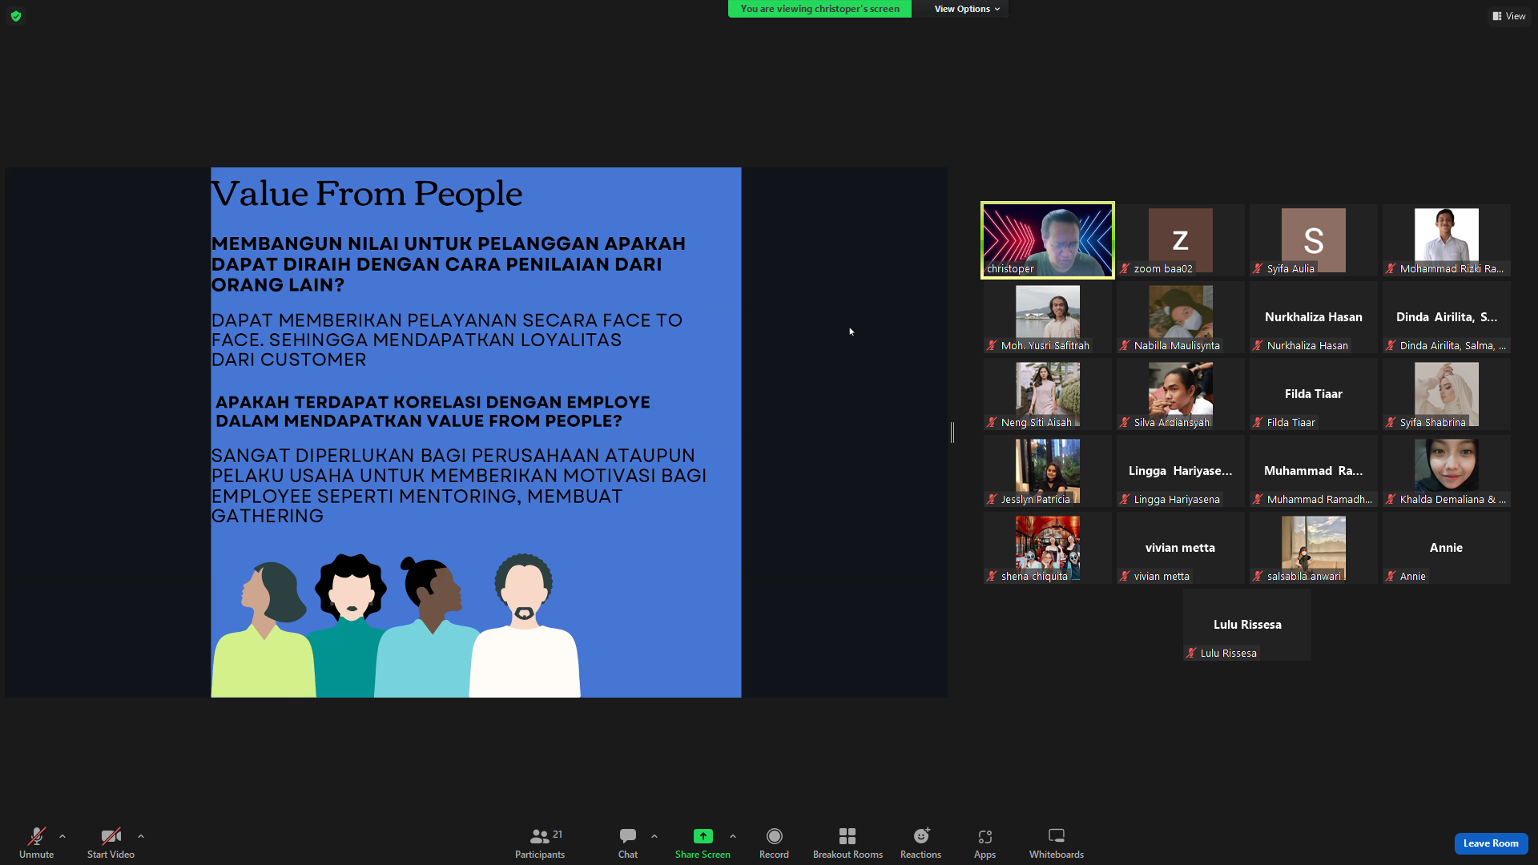Change layout with the View button
Screen dimensions: 1538x865
1509,16
